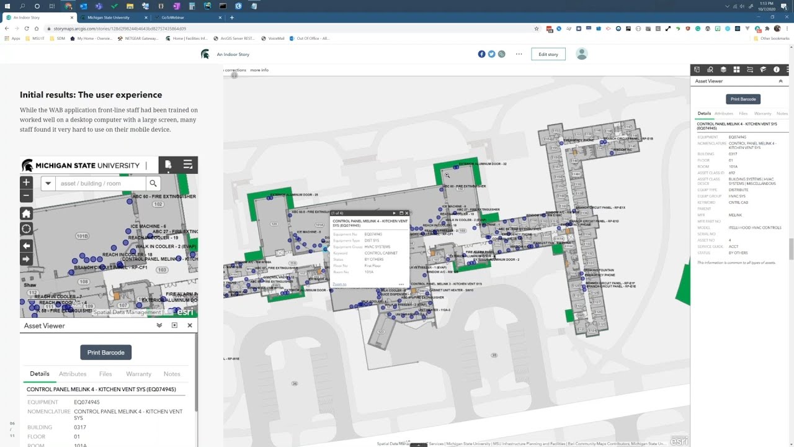Share the story on Facebook
The width and height of the screenshot is (794, 447).
(x=481, y=54)
